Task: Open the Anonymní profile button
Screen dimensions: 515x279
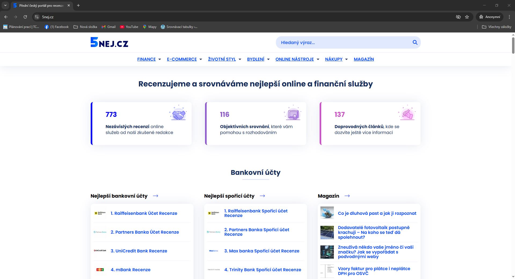Action: tap(490, 17)
